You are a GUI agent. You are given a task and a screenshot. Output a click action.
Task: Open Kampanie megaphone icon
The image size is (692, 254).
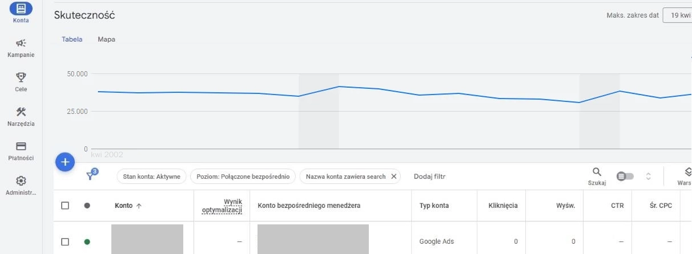(x=21, y=43)
